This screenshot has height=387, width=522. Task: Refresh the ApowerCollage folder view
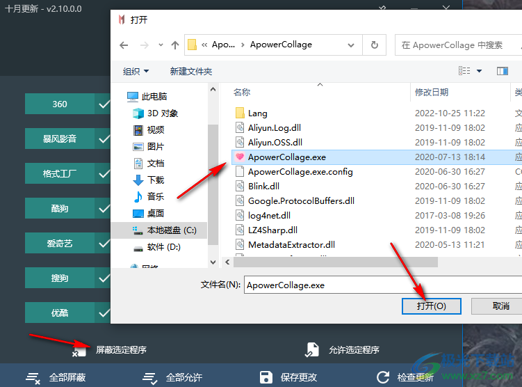(375, 45)
